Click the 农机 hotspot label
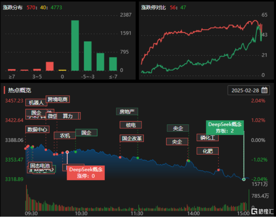Screen dimensions: 276x217 pos(65,135)
